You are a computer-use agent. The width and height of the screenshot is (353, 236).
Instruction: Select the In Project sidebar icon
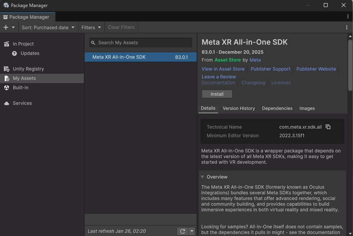(7, 44)
